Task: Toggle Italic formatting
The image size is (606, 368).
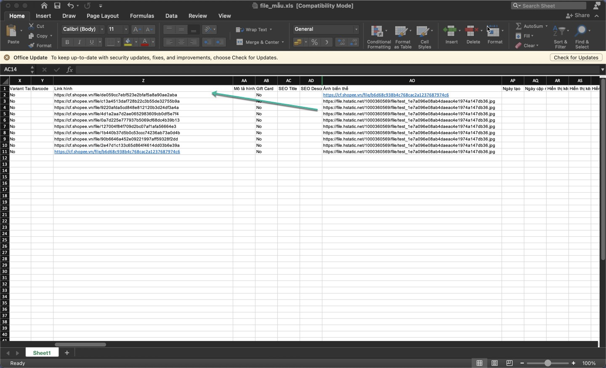Action: [x=79, y=42]
